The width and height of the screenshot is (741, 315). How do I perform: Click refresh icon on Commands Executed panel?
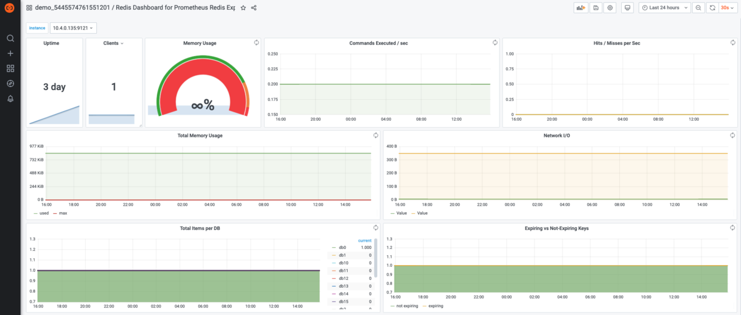(495, 43)
